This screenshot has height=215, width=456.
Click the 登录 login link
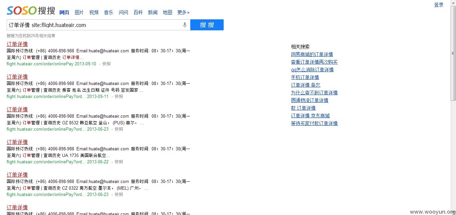click(439, 5)
